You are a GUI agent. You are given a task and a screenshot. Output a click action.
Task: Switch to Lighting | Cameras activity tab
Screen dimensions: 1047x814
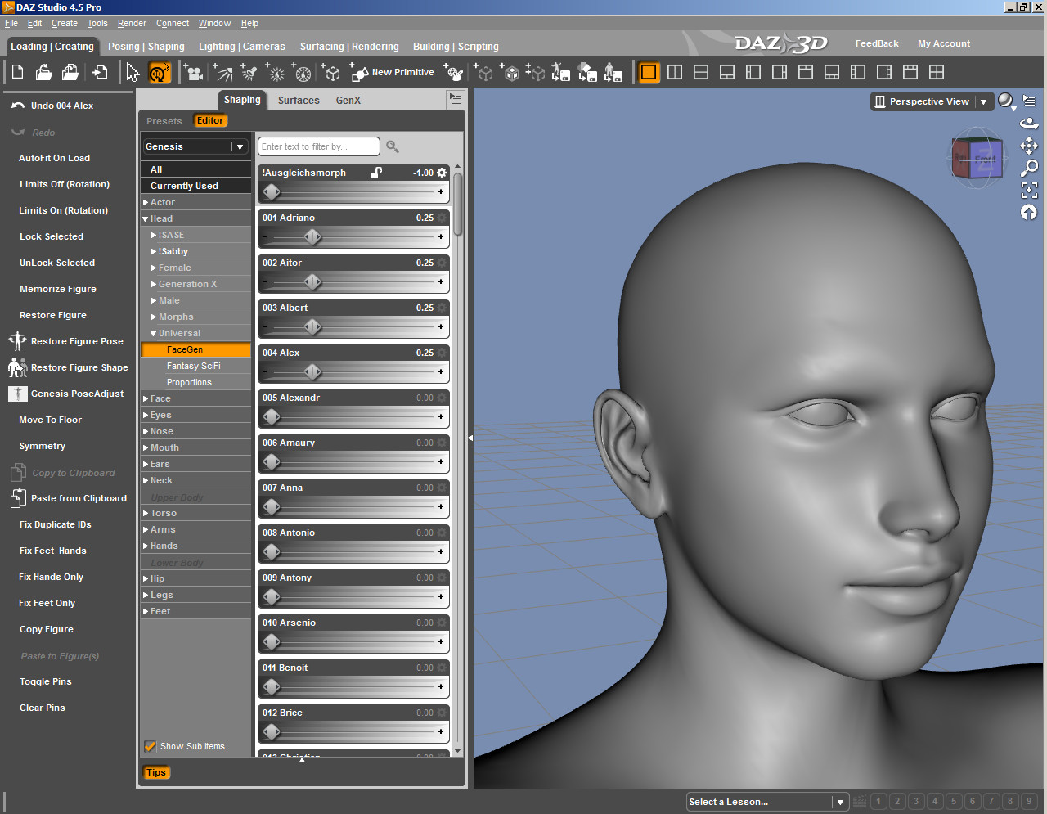tap(242, 47)
